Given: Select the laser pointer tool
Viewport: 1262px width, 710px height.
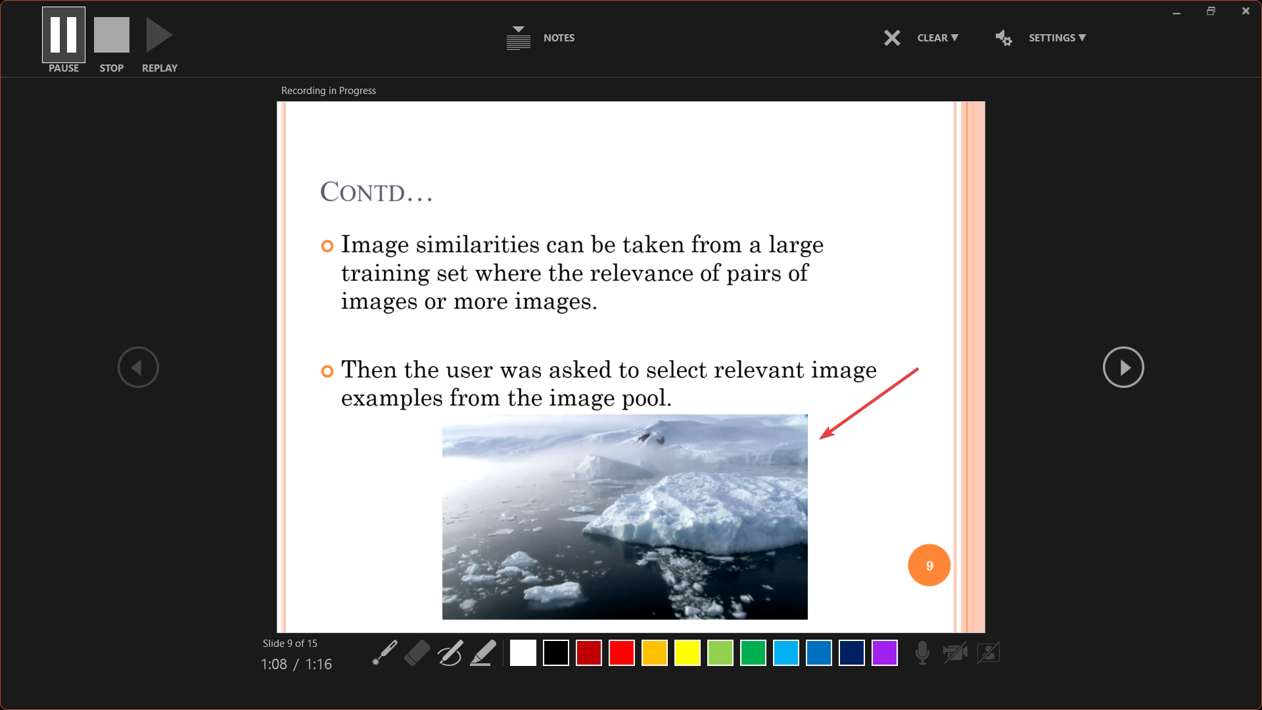Looking at the screenshot, I should tap(385, 653).
